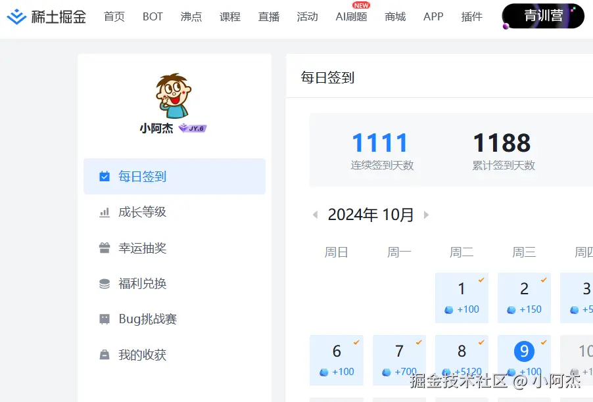
Task: Switch to the 课程 navigation tab
Action: tap(230, 16)
